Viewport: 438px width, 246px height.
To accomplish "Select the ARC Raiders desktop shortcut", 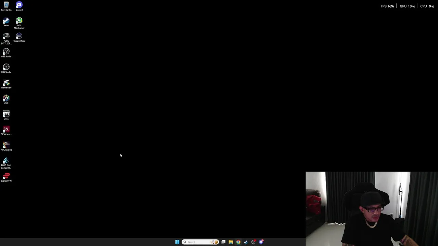I will [6, 146].
